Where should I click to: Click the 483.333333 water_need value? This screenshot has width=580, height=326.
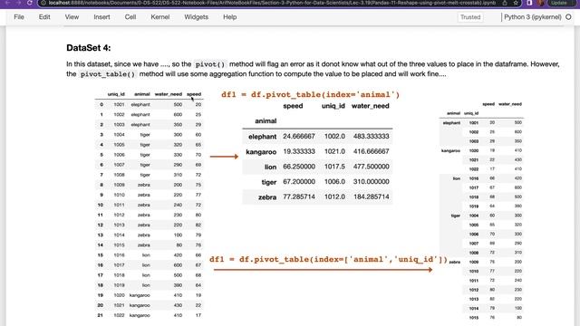(x=371, y=137)
